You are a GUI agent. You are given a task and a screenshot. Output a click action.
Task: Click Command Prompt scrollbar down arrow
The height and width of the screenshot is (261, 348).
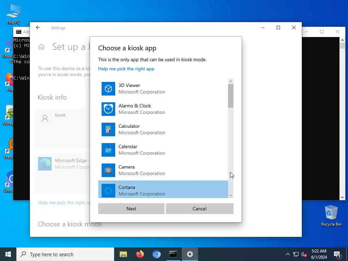pyautogui.click(x=342, y=197)
